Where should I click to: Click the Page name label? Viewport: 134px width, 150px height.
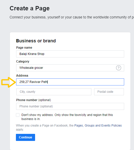pos(24,48)
